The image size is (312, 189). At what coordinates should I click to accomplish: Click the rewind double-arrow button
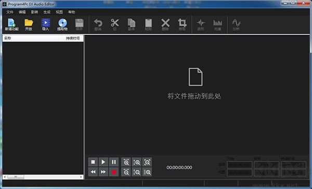(x=93, y=172)
